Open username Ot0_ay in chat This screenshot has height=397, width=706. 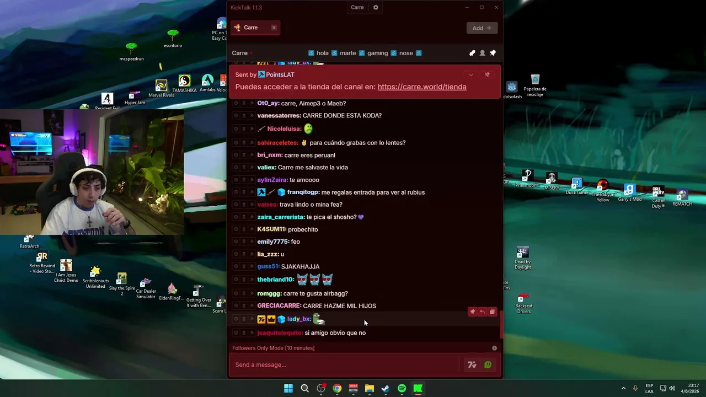(268, 103)
